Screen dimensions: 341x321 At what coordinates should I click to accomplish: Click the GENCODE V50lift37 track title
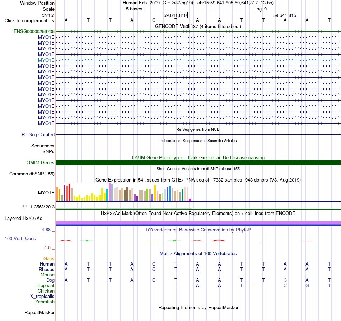[198, 27]
